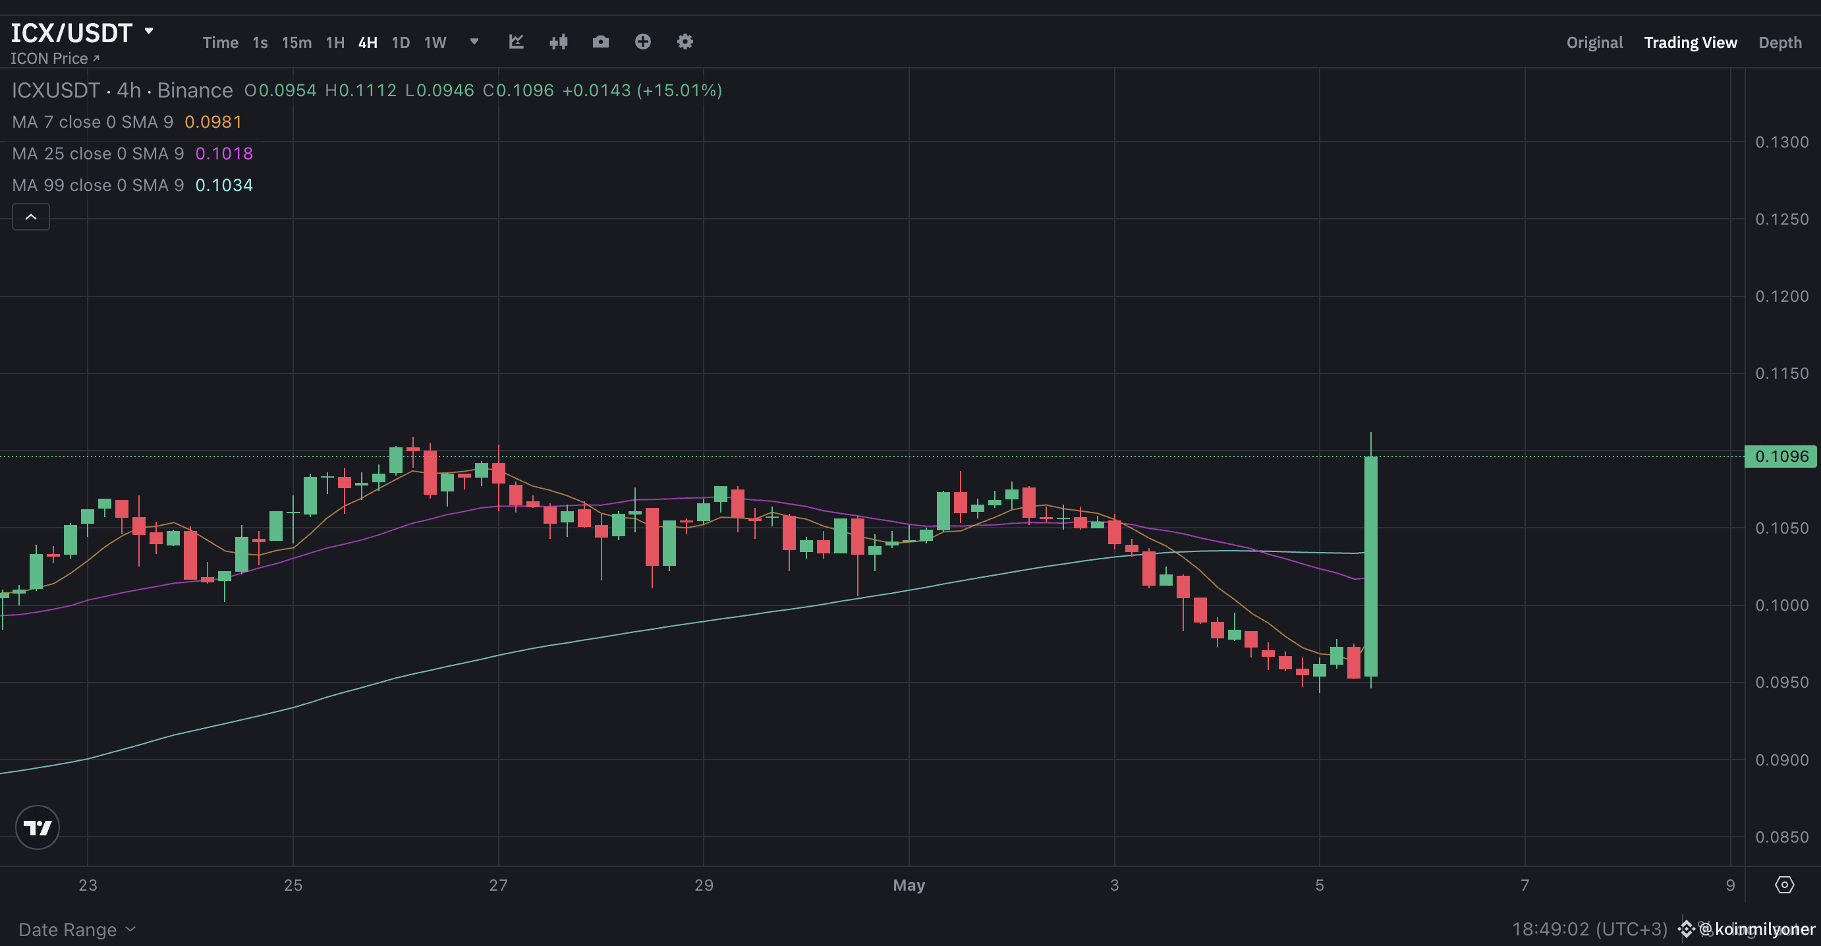The width and height of the screenshot is (1821, 946).
Task: Switch to Depth chart view
Action: [x=1781, y=42]
